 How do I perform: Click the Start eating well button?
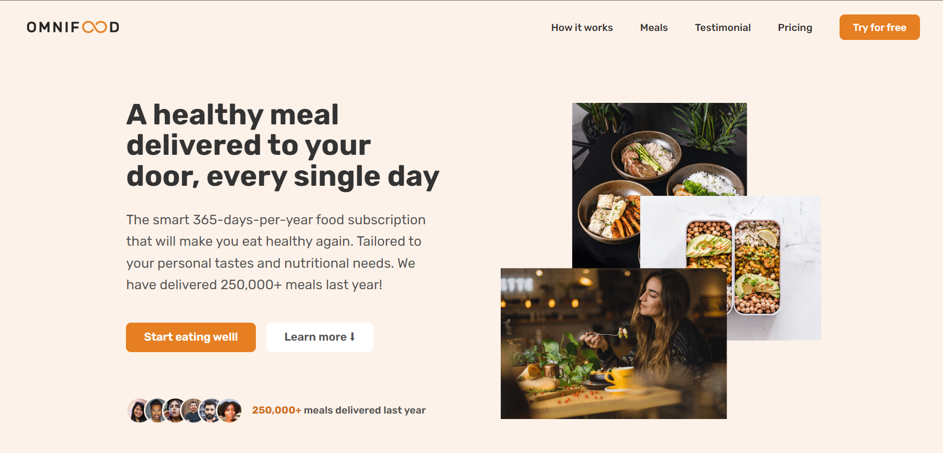click(191, 337)
